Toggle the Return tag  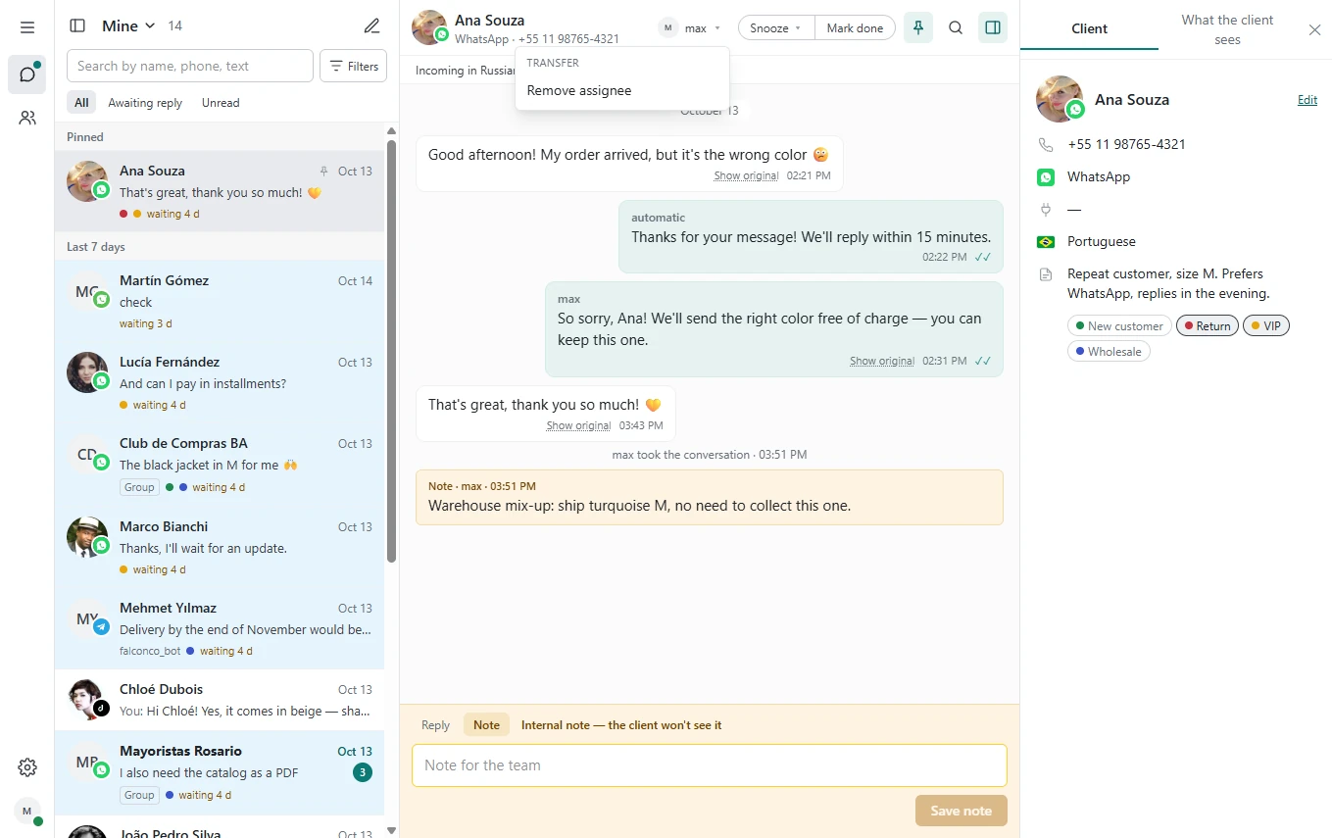pyautogui.click(x=1208, y=326)
